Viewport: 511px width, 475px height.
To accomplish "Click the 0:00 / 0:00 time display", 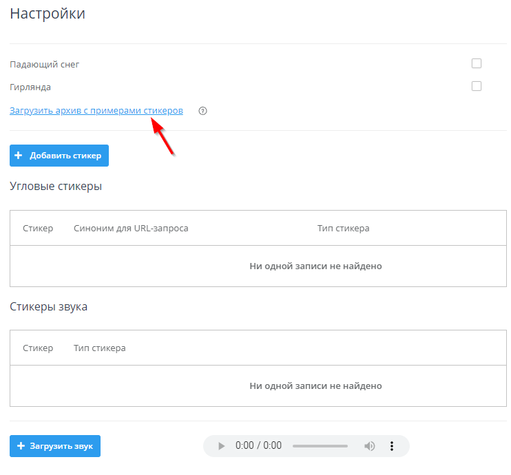I will coord(258,446).
